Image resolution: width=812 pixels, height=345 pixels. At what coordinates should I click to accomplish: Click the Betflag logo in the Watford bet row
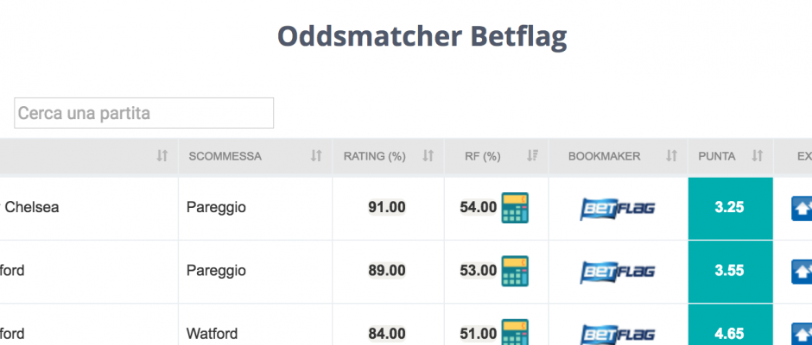(x=618, y=334)
